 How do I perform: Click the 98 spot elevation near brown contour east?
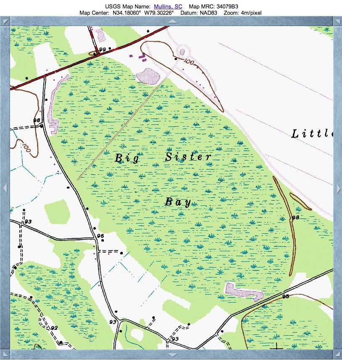click(295, 217)
